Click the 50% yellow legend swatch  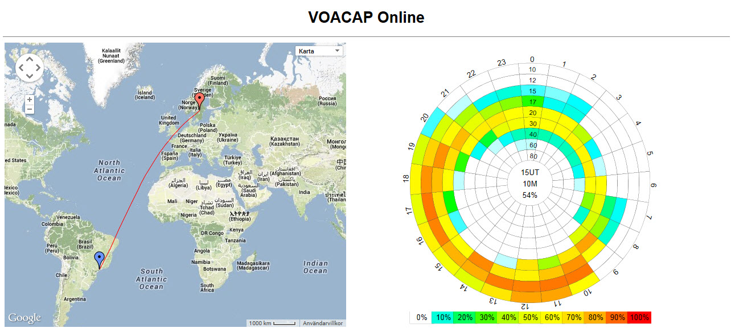coord(529,317)
